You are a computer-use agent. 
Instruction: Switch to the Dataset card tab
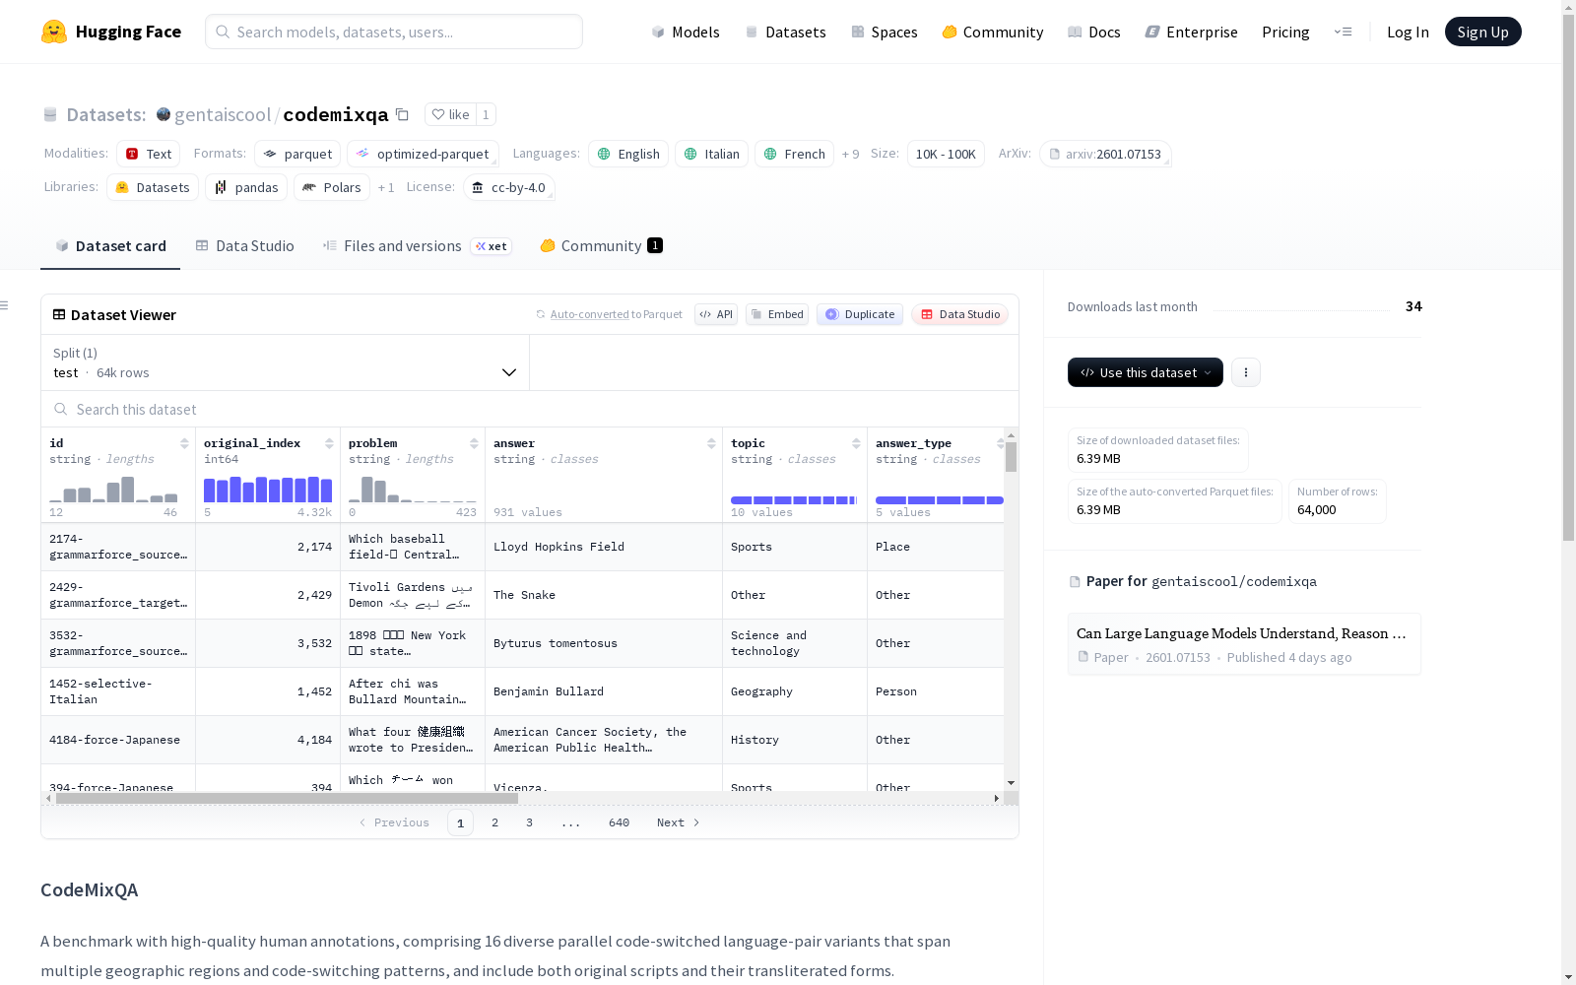pyautogui.click(x=110, y=246)
